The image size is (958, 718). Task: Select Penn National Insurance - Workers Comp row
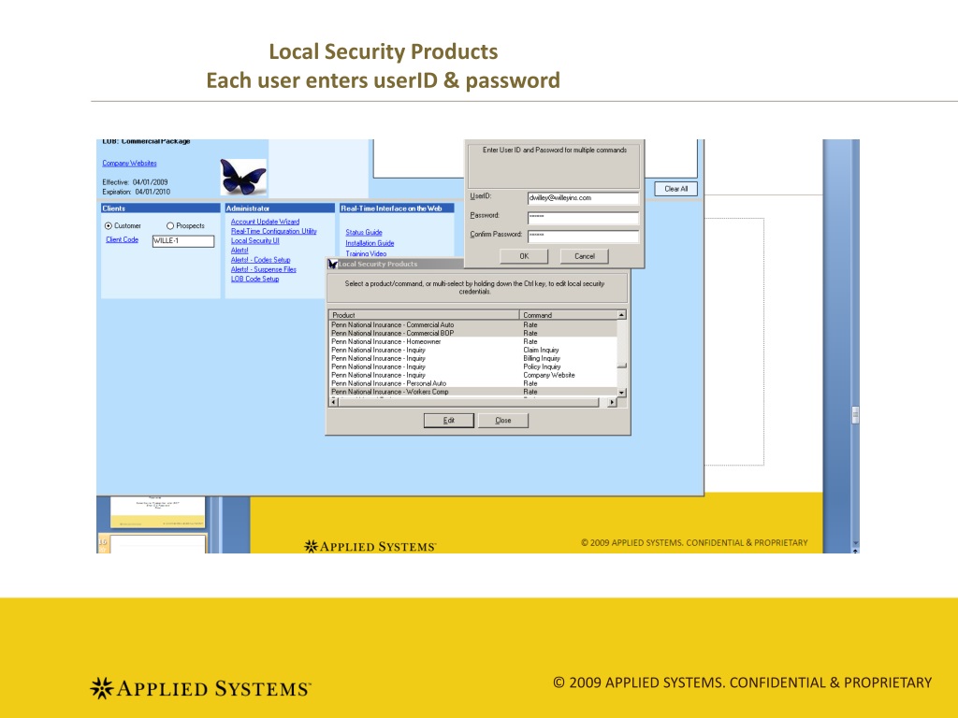tap(472, 392)
